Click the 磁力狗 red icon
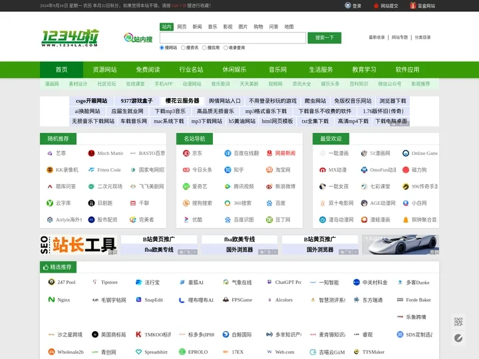The image size is (479, 359). click(406, 170)
